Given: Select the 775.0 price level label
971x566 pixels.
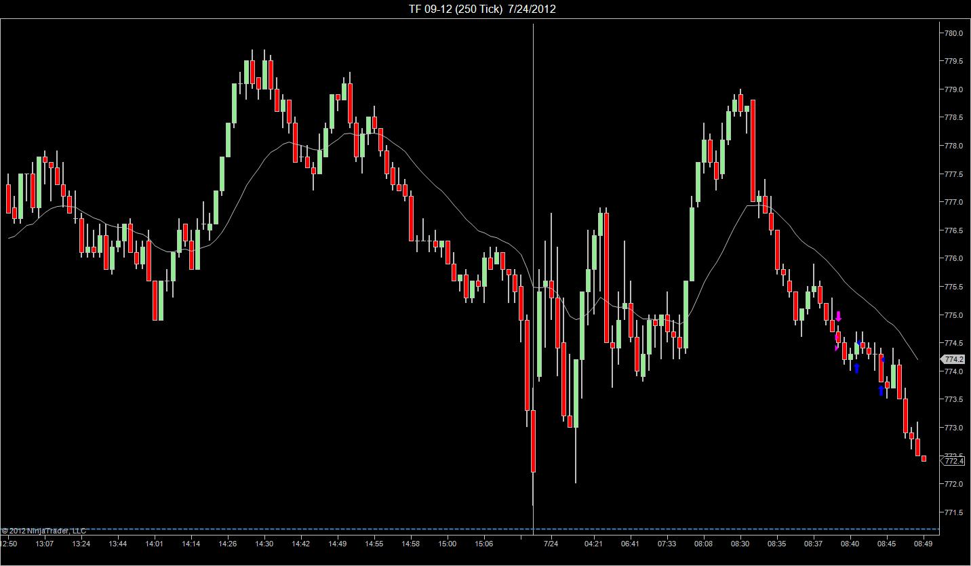Looking at the screenshot, I should 954,315.
